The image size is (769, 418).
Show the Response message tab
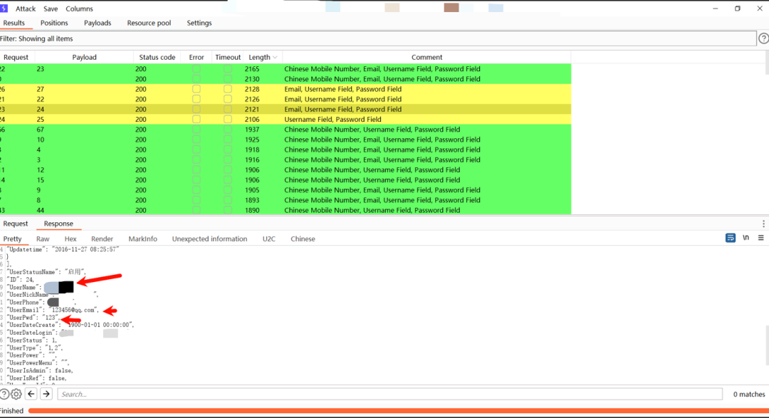tap(58, 223)
